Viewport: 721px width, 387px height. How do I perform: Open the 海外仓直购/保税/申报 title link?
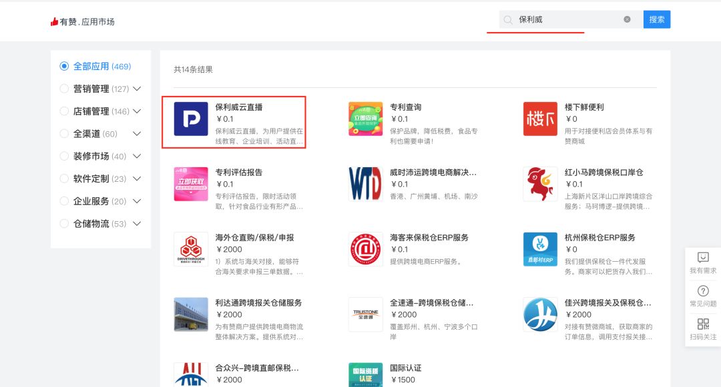[254, 237]
